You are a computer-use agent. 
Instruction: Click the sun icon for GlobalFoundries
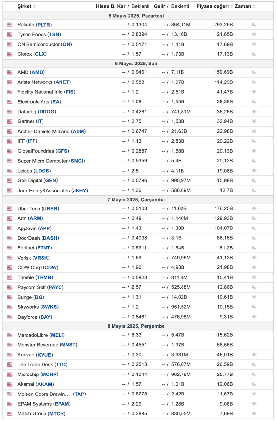pyautogui.click(x=254, y=151)
